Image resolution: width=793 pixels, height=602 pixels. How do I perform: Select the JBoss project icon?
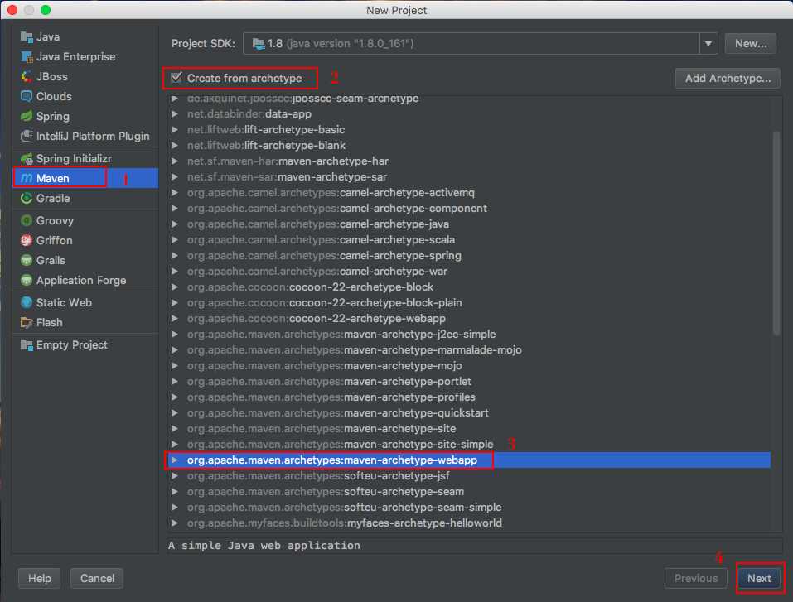coord(27,77)
